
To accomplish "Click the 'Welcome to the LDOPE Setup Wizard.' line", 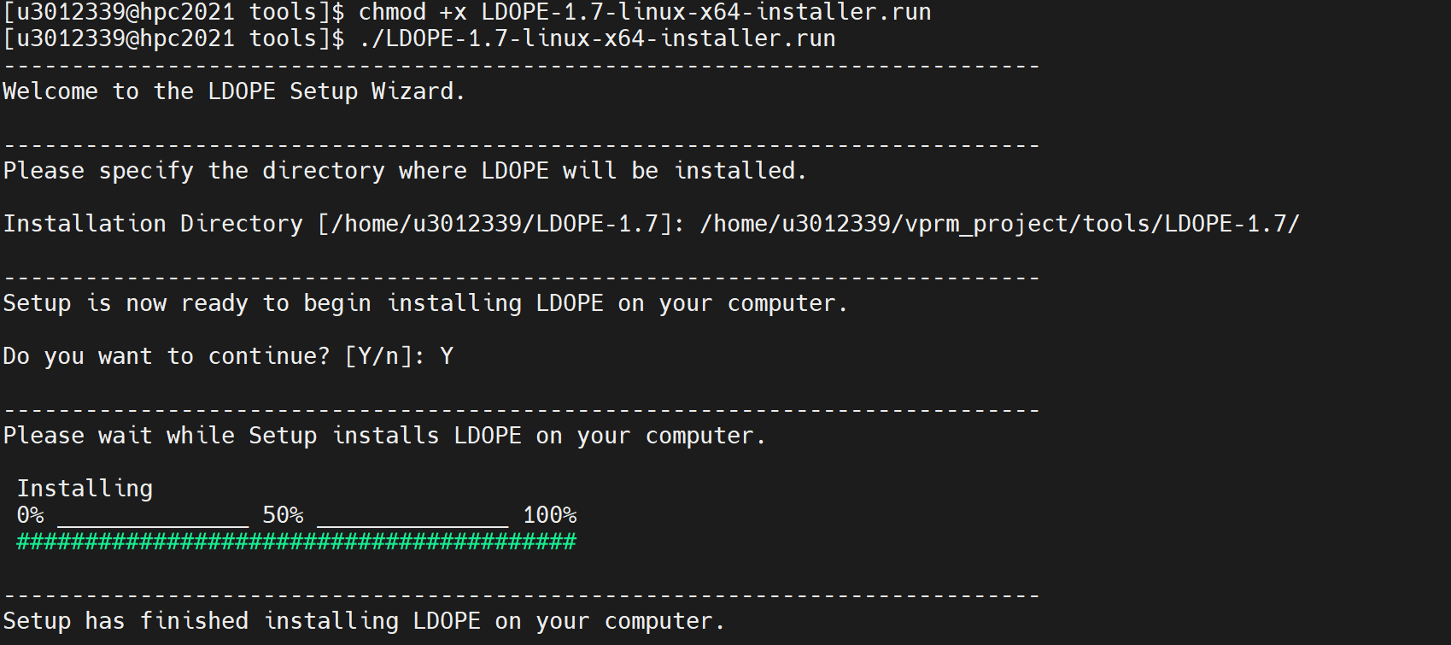I will (x=234, y=91).
